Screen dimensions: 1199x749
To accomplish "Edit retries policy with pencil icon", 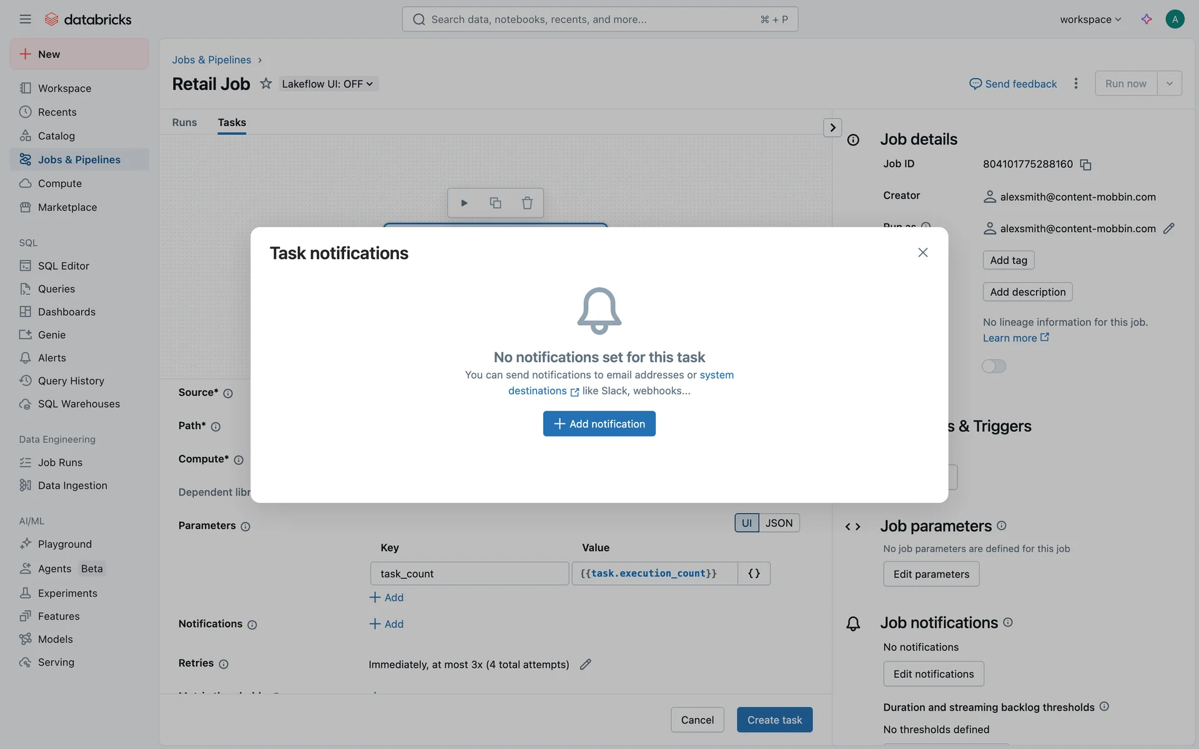I will [x=585, y=664].
